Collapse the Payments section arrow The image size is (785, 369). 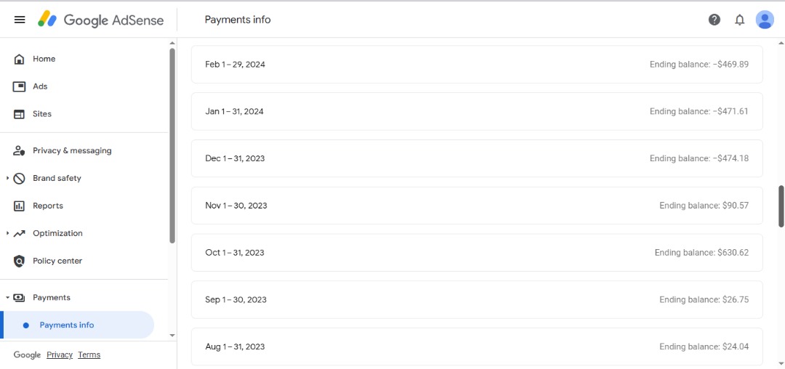click(7, 298)
